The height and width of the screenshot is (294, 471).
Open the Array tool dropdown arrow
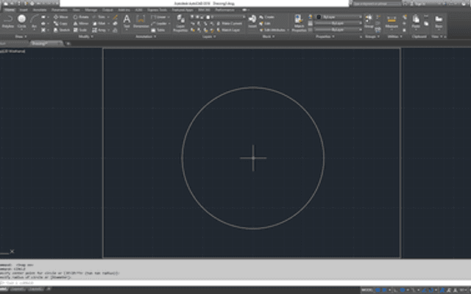108,30
